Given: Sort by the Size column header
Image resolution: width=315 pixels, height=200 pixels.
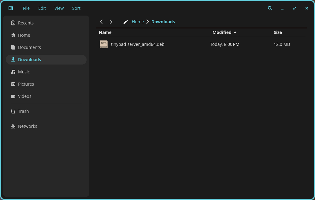Looking at the screenshot, I should pyautogui.click(x=278, y=32).
